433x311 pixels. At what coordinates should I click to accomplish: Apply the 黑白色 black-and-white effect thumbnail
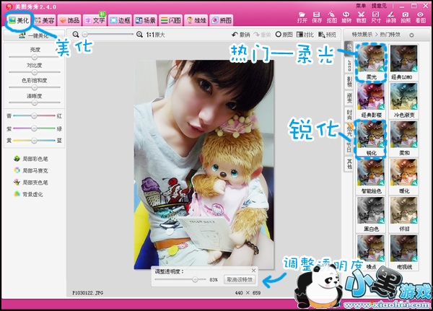[x=371, y=215]
